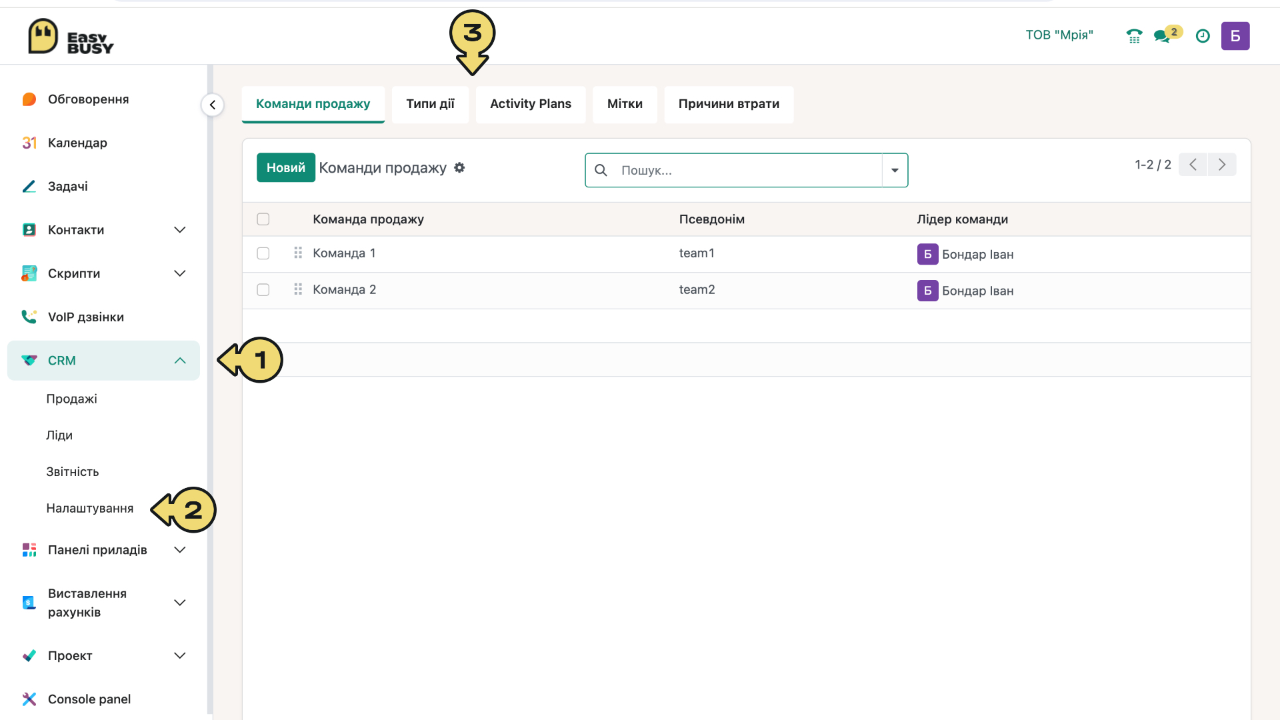Open user avatar menu Б in header
This screenshot has width=1280, height=720.
click(x=1235, y=36)
